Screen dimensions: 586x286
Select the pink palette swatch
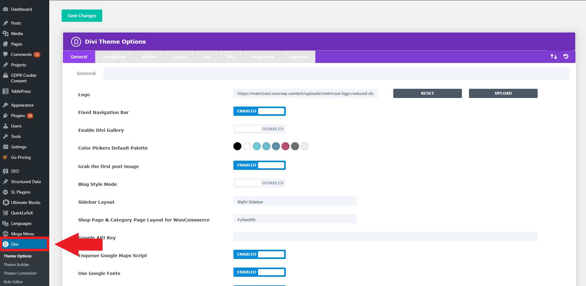[285, 146]
